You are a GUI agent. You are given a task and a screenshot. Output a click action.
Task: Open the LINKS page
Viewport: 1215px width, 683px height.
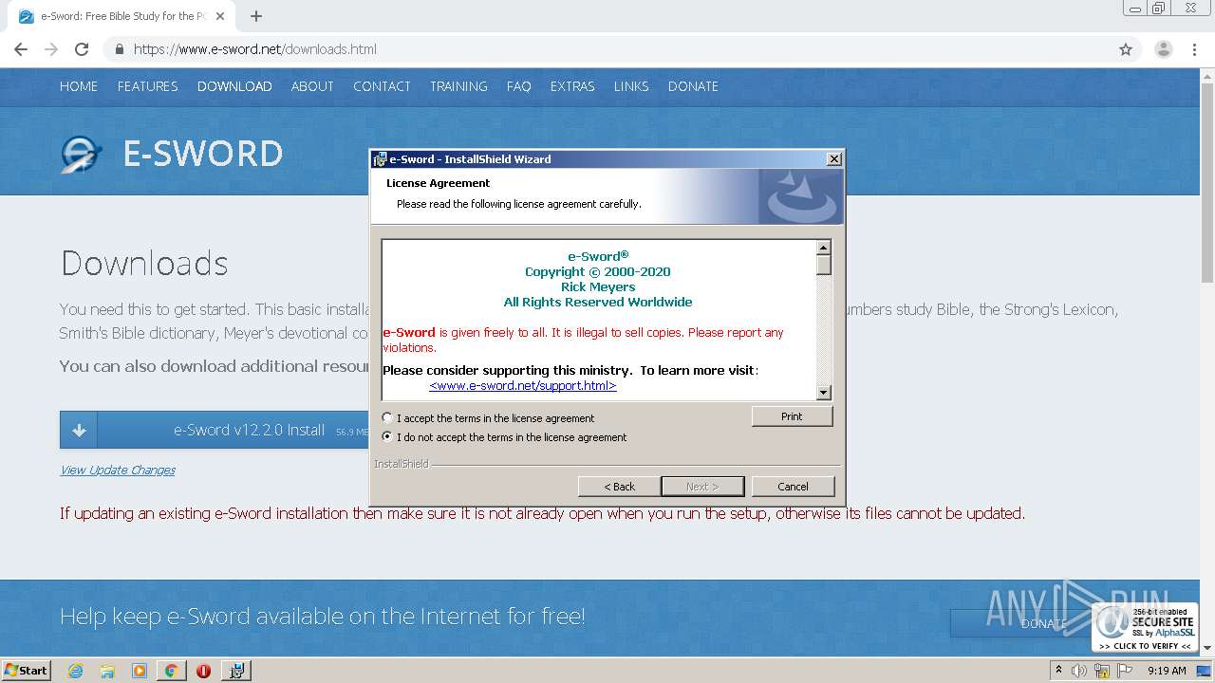[x=631, y=86]
